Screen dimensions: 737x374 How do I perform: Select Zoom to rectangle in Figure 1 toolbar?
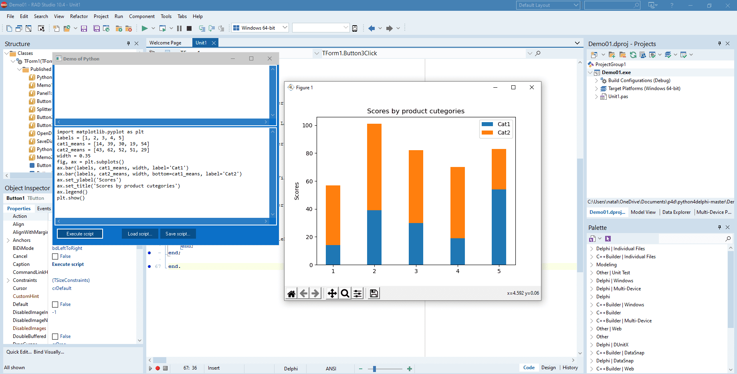(345, 293)
